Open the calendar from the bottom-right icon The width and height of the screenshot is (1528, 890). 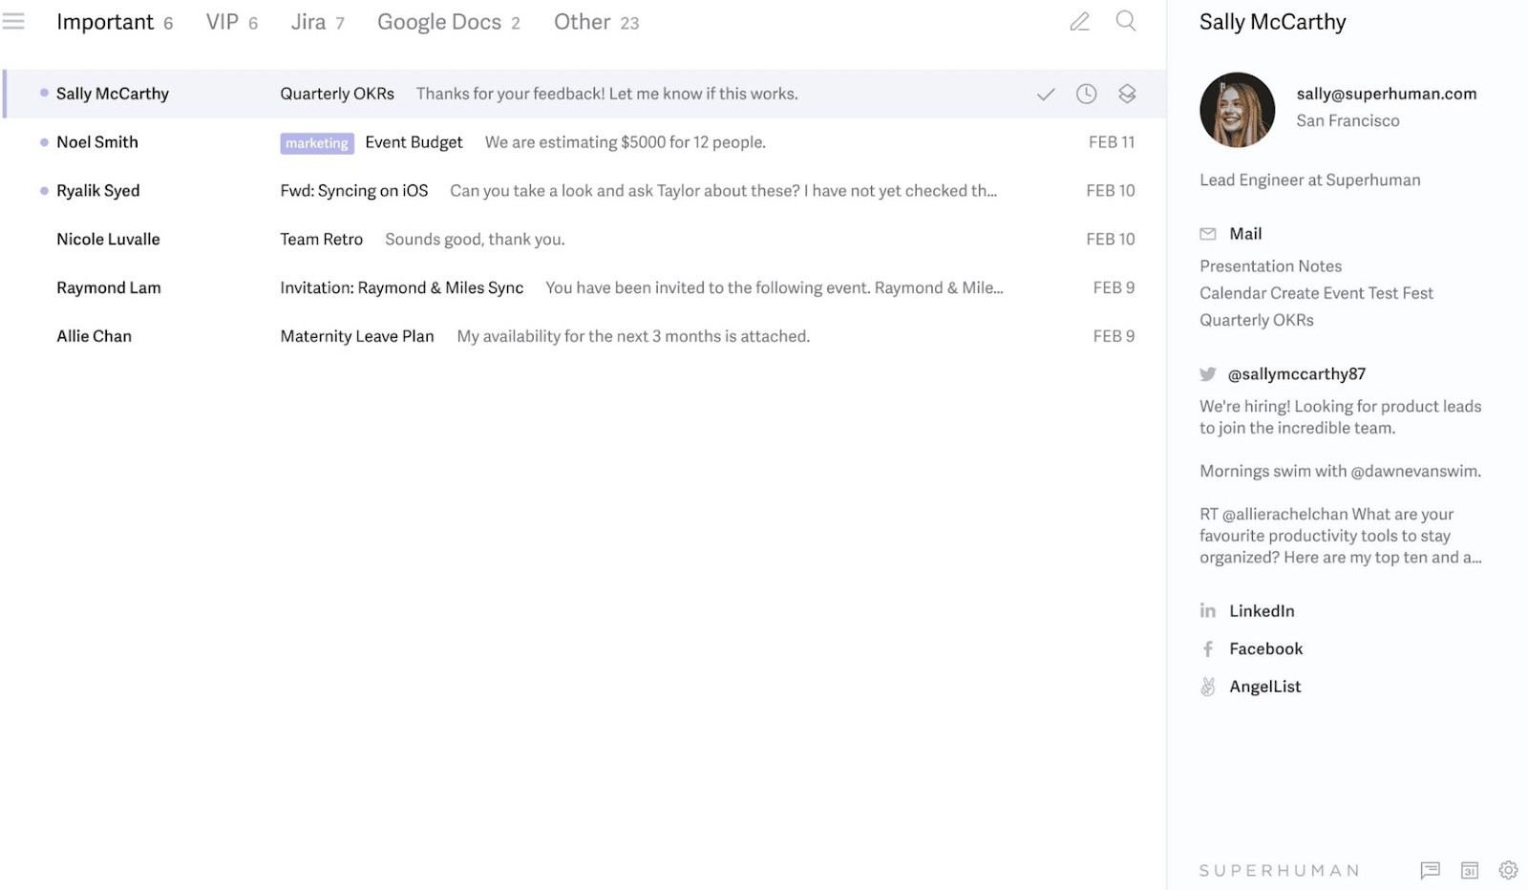1469,870
